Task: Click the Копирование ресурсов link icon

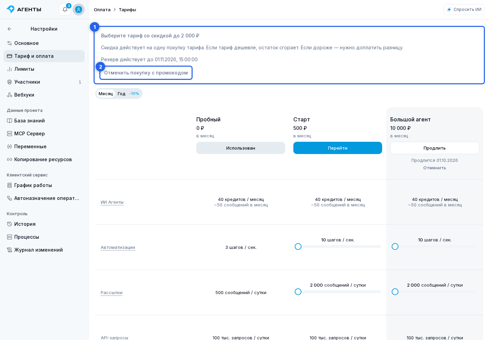Action: [10, 159]
